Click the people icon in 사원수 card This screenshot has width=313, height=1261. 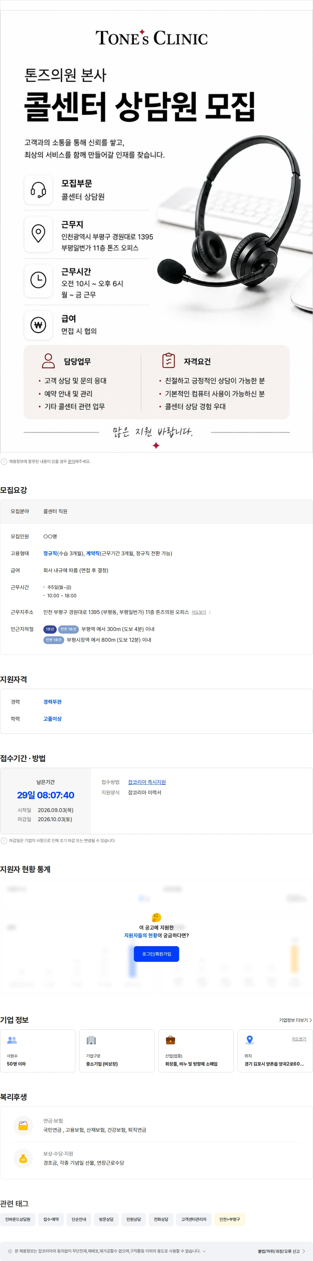(x=12, y=1040)
